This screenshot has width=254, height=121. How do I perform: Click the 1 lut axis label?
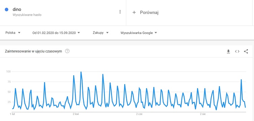12,114
